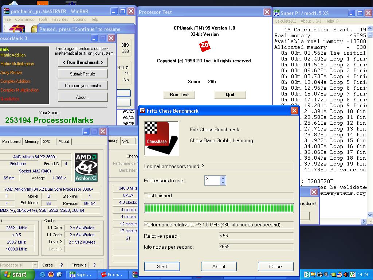Click the AMD Athlon 64 X2 3600+ name field

tap(35, 157)
